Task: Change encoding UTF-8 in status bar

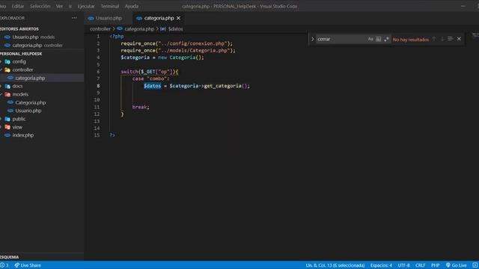Action: pyautogui.click(x=403, y=265)
